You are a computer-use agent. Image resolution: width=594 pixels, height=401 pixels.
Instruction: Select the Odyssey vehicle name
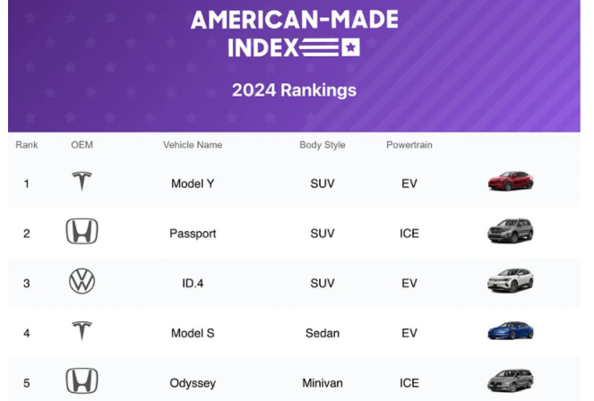pyautogui.click(x=193, y=383)
